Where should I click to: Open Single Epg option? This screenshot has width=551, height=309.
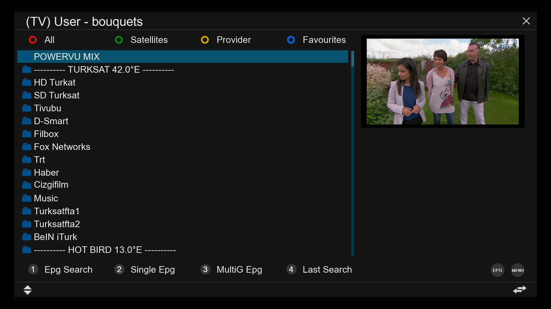point(153,270)
